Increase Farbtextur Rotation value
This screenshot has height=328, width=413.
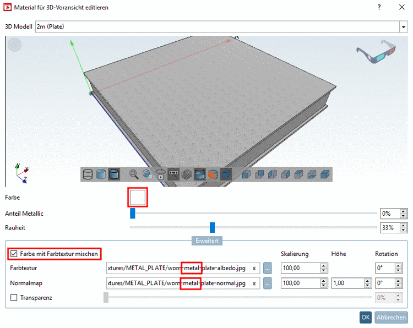398,266
